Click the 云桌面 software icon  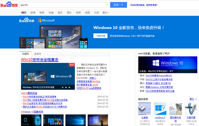145,108
